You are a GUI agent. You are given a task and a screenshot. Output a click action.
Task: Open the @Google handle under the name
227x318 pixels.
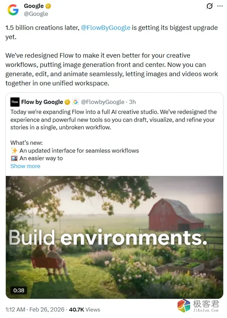coord(36,14)
